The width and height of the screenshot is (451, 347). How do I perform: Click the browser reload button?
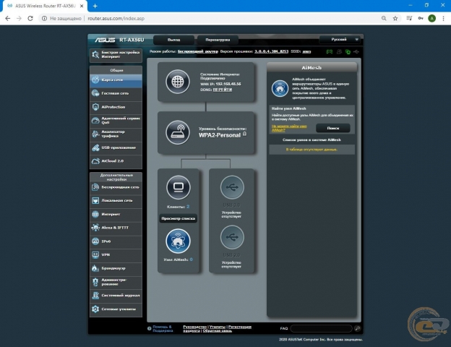point(30,18)
